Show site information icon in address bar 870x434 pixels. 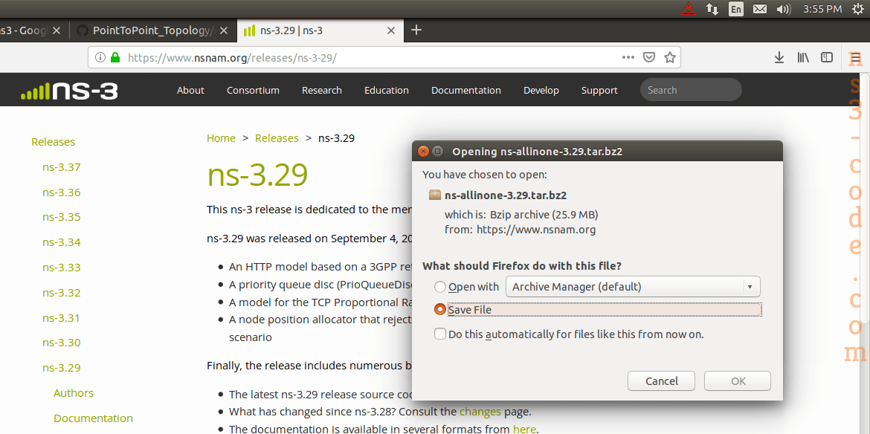(100, 57)
